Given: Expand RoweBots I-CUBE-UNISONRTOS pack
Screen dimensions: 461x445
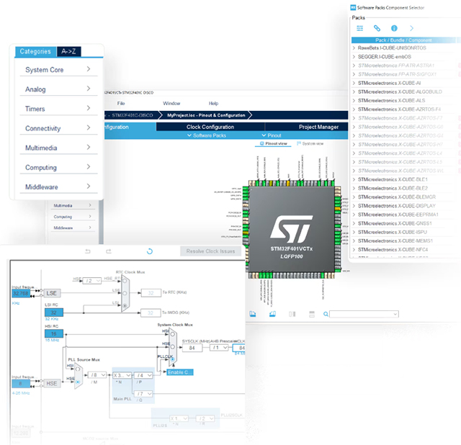Looking at the screenshot, I should [x=354, y=48].
